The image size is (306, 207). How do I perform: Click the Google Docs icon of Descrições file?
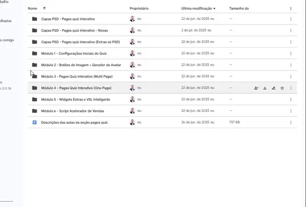[x=35, y=123]
